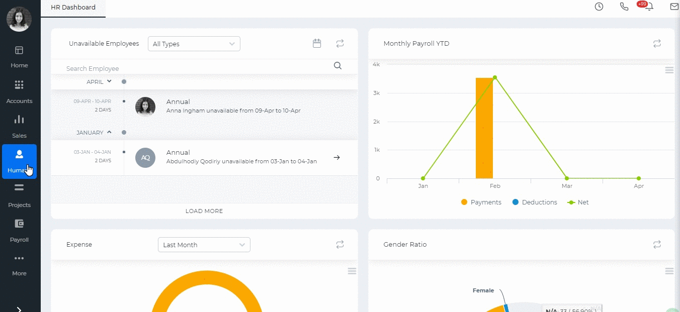This screenshot has width=680, height=312.
Task: Toggle the Net legend series
Action: click(x=578, y=202)
